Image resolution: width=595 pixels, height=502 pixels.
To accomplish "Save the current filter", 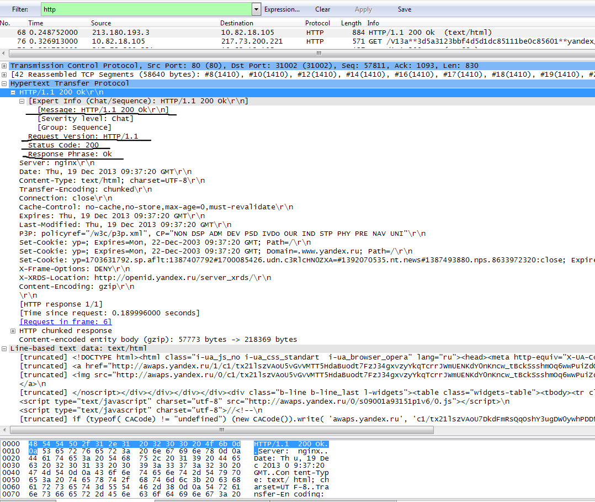I will (405, 9).
